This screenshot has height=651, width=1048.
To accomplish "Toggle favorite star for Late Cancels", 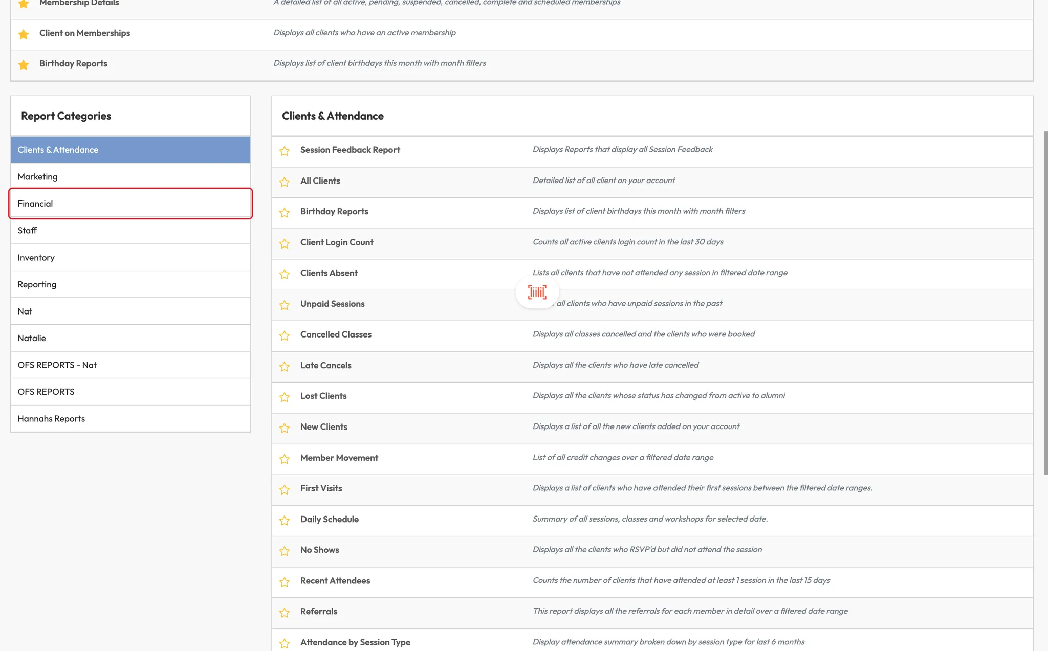I will point(285,366).
